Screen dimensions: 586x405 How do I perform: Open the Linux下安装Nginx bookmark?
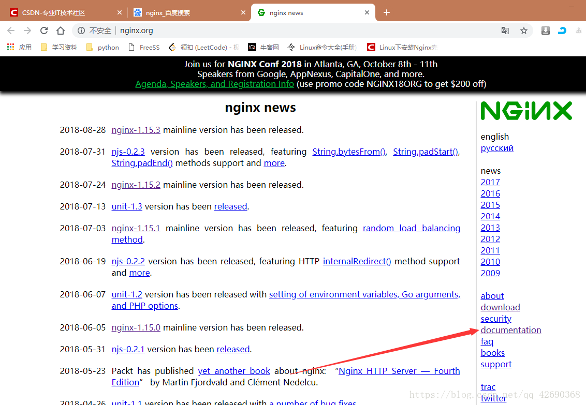(x=402, y=47)
